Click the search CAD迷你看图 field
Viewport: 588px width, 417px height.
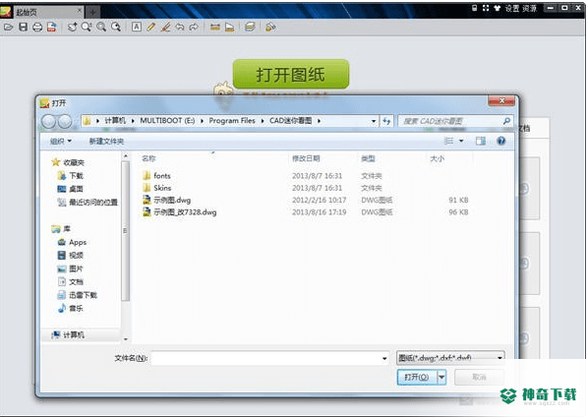[x=450, y=121]
